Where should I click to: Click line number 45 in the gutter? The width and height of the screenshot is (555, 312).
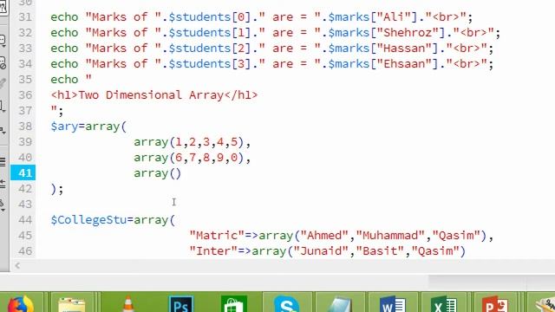pos(25,235)
